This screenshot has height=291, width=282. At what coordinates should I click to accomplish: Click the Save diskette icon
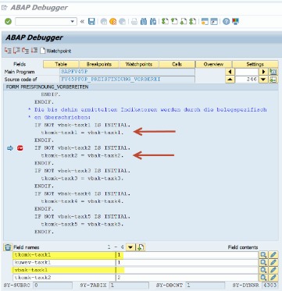pyautogui.click(x=91, y=22)
